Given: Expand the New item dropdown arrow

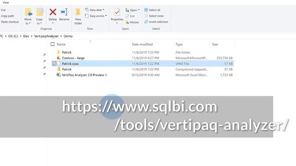Looking at the screenshot, I should coord(104,10).
